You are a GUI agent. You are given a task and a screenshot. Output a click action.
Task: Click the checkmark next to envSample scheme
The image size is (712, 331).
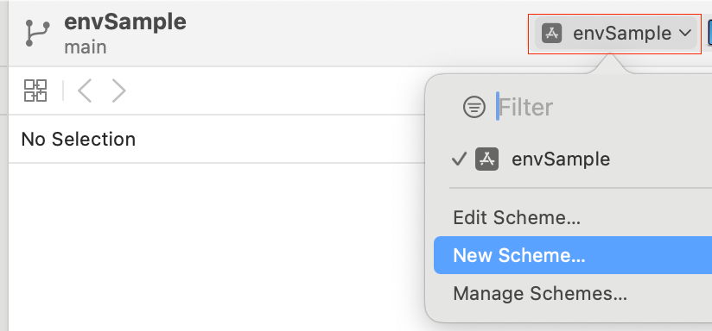click(x=459, y=159)
